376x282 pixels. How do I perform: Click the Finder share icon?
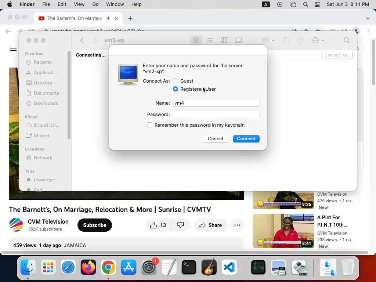click(x=286, y=40)
